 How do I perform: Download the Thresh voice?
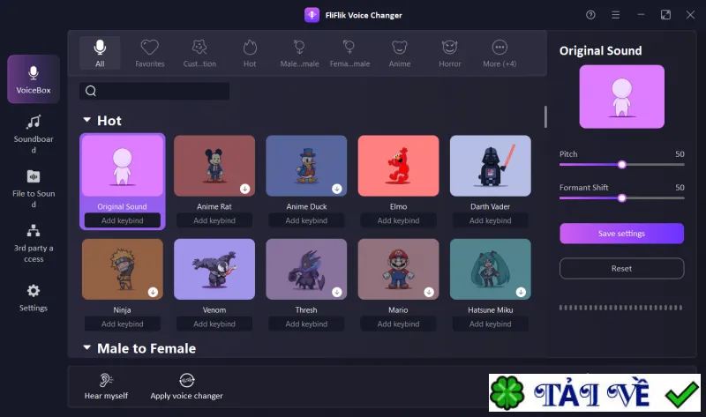pos(337,292)
